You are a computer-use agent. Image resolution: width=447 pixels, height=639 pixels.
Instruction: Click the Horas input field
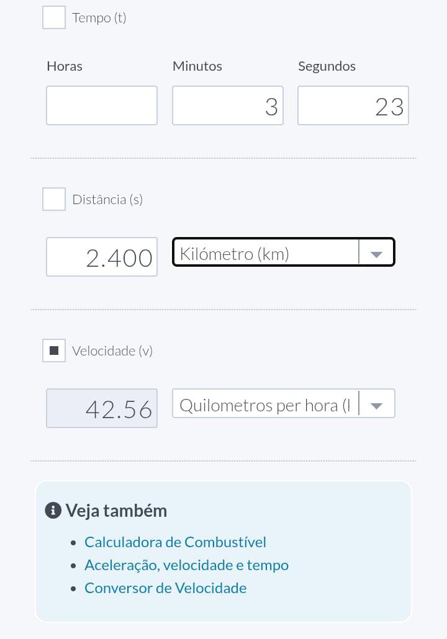(102, 105)
